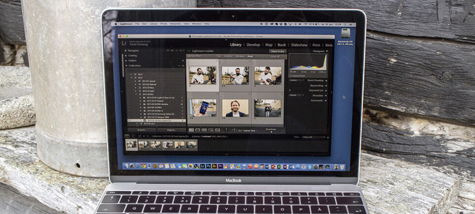Screen dimensions: 475x214
Task: Select Grid view icon in toolbar
Action: (x=191, y=130)
